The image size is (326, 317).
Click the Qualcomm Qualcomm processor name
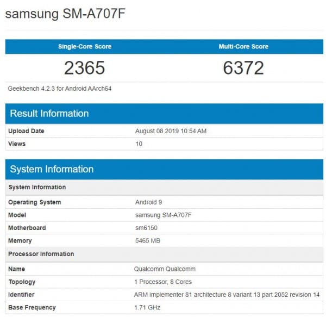[x=165, y=269]
